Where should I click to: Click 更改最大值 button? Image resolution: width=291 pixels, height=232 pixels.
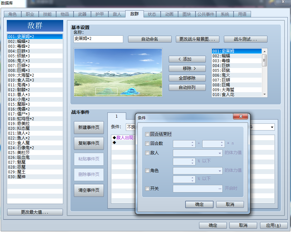[x=35, y=212]
